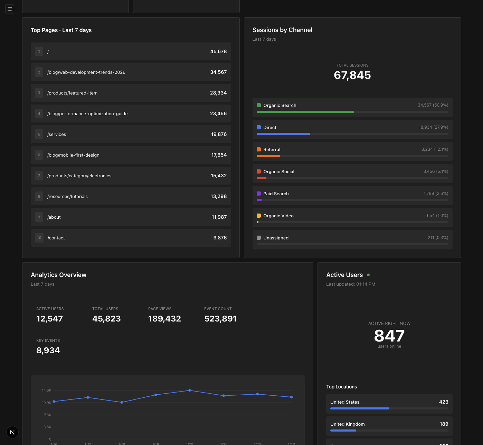Click the /about page row

[131, 217]
